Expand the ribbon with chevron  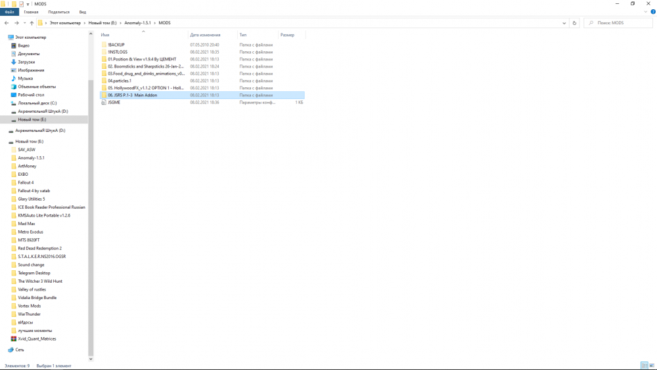[645, 12]
